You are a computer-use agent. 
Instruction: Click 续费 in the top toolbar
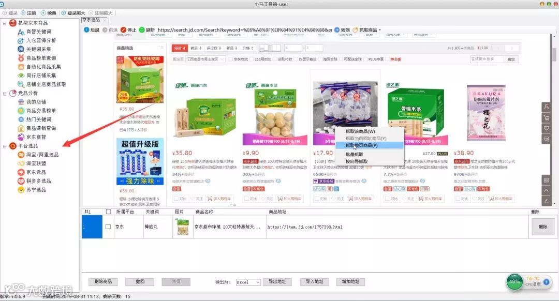pyautogui.click(x=49, y=13)
